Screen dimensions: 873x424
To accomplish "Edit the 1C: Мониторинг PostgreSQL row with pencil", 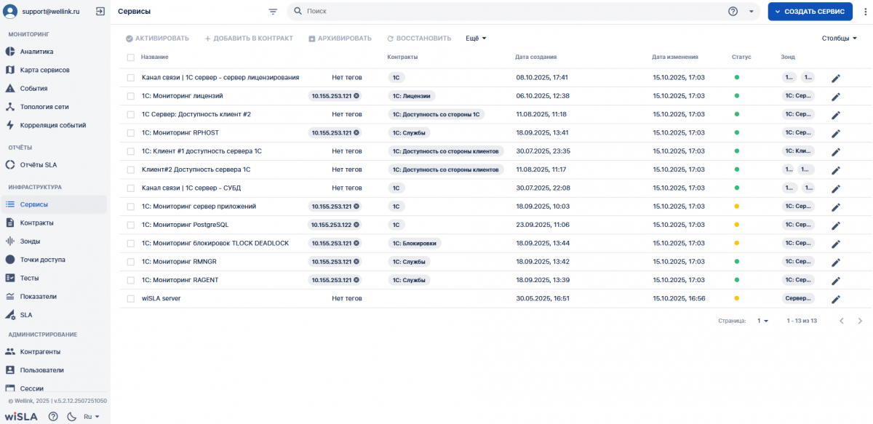I will (836, 225).
